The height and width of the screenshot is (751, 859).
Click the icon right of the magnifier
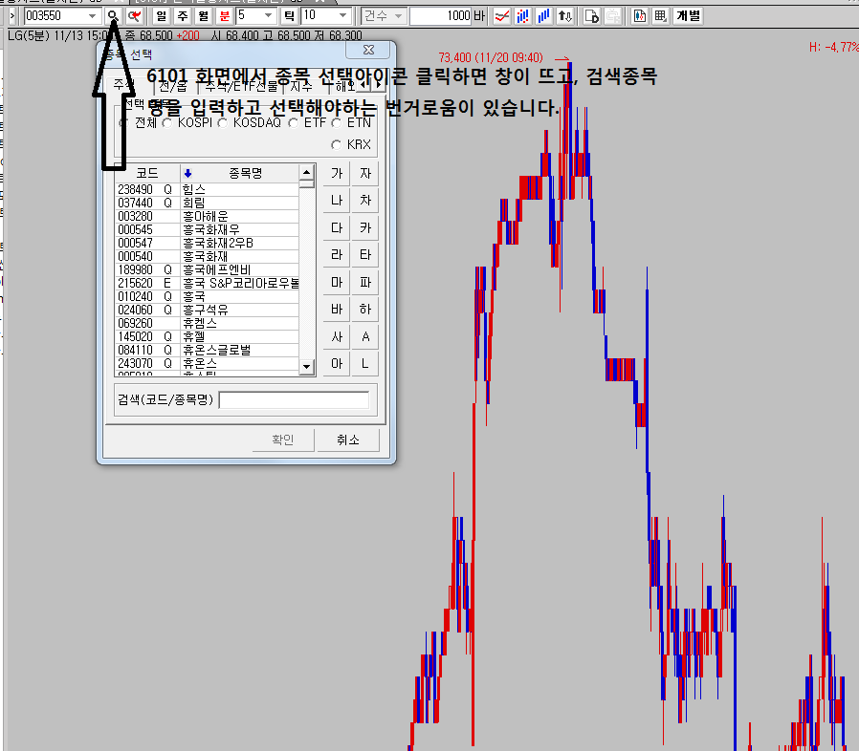pyautogui.click(x=134, y=16)
